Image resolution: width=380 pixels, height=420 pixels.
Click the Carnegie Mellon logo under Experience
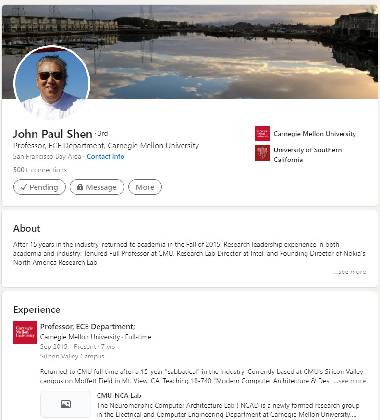coord(25,332)
